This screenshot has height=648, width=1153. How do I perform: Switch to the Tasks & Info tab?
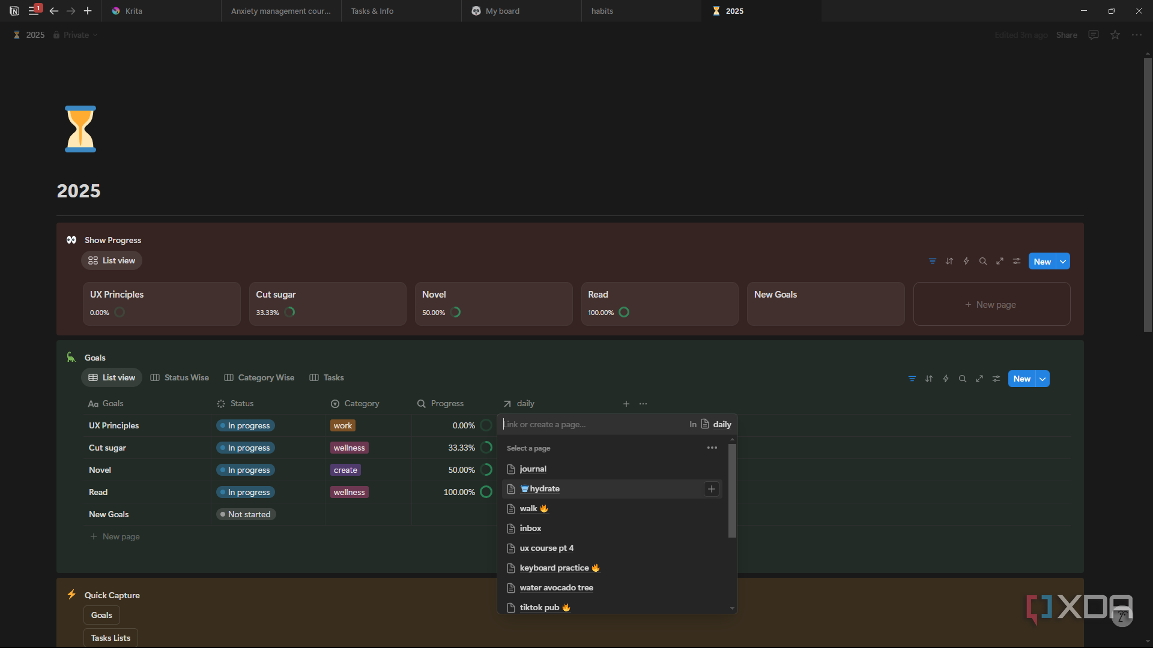click(x=401, y=11)
